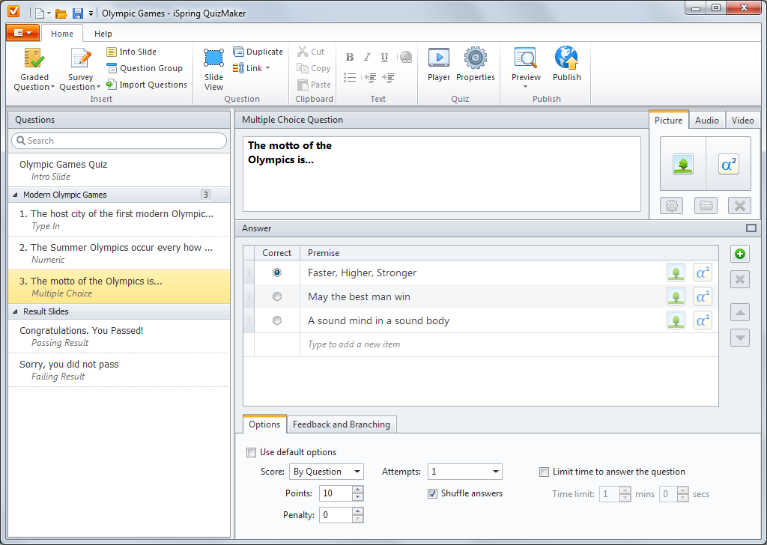The image size is (767, 545).
Task: Switch to Slide View
Action: click(x=213, y=69)
